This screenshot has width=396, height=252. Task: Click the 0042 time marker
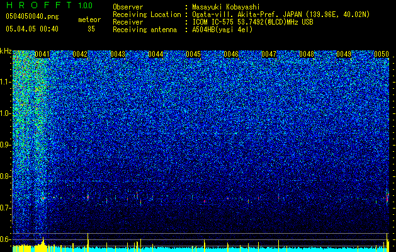click(80, 54)
